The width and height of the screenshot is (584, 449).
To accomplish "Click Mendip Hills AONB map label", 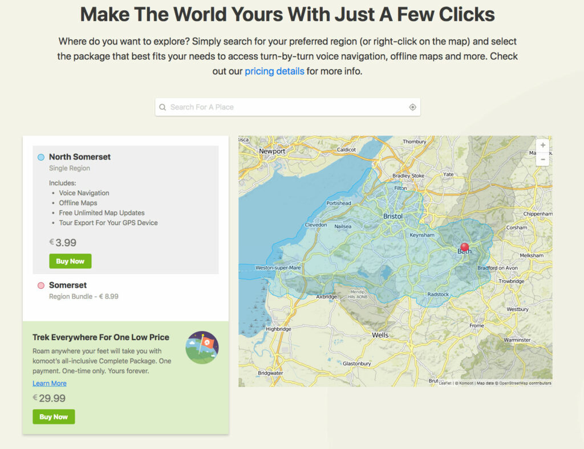I will pyautogui.click(x=358, y=294).
